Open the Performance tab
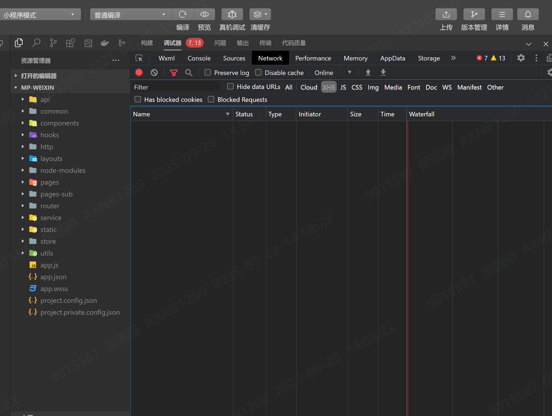552x416 pixels. click(313, 58)
